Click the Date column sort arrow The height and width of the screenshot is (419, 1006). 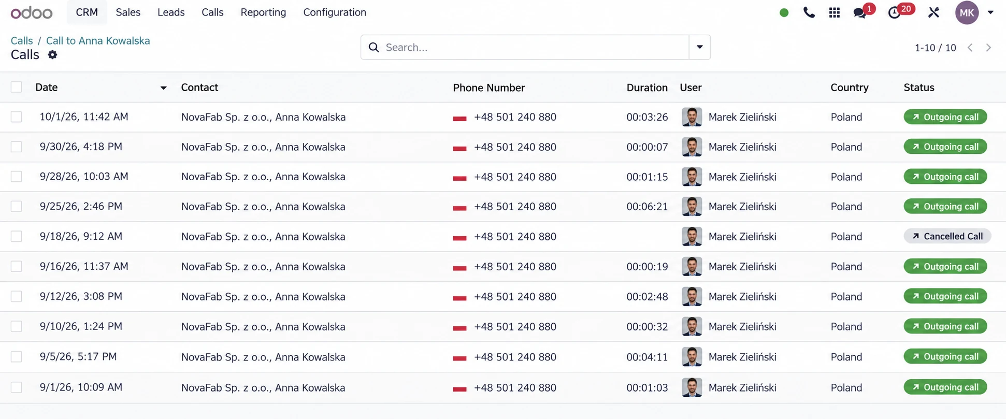(163, 88)
